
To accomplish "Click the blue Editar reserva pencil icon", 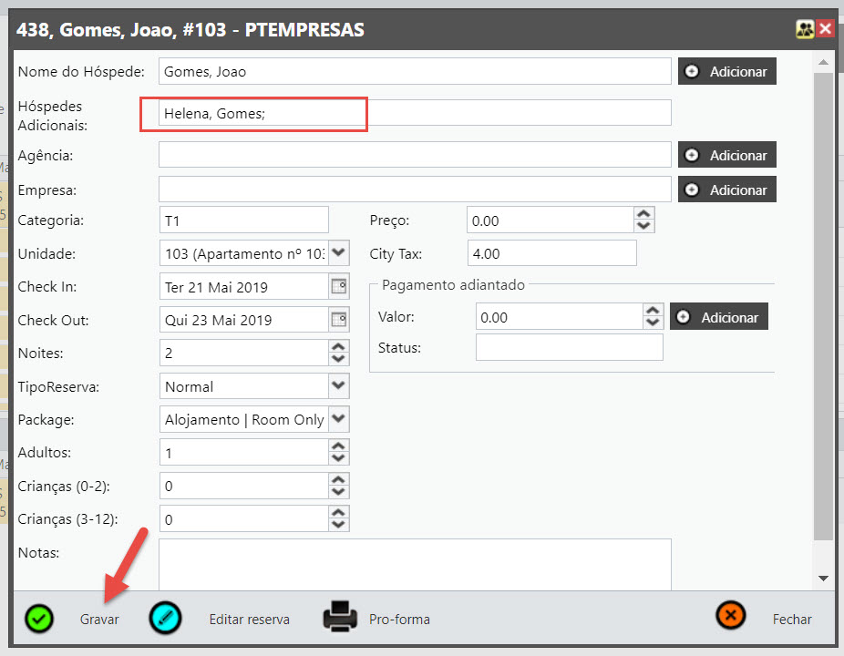I will point(165,618).
